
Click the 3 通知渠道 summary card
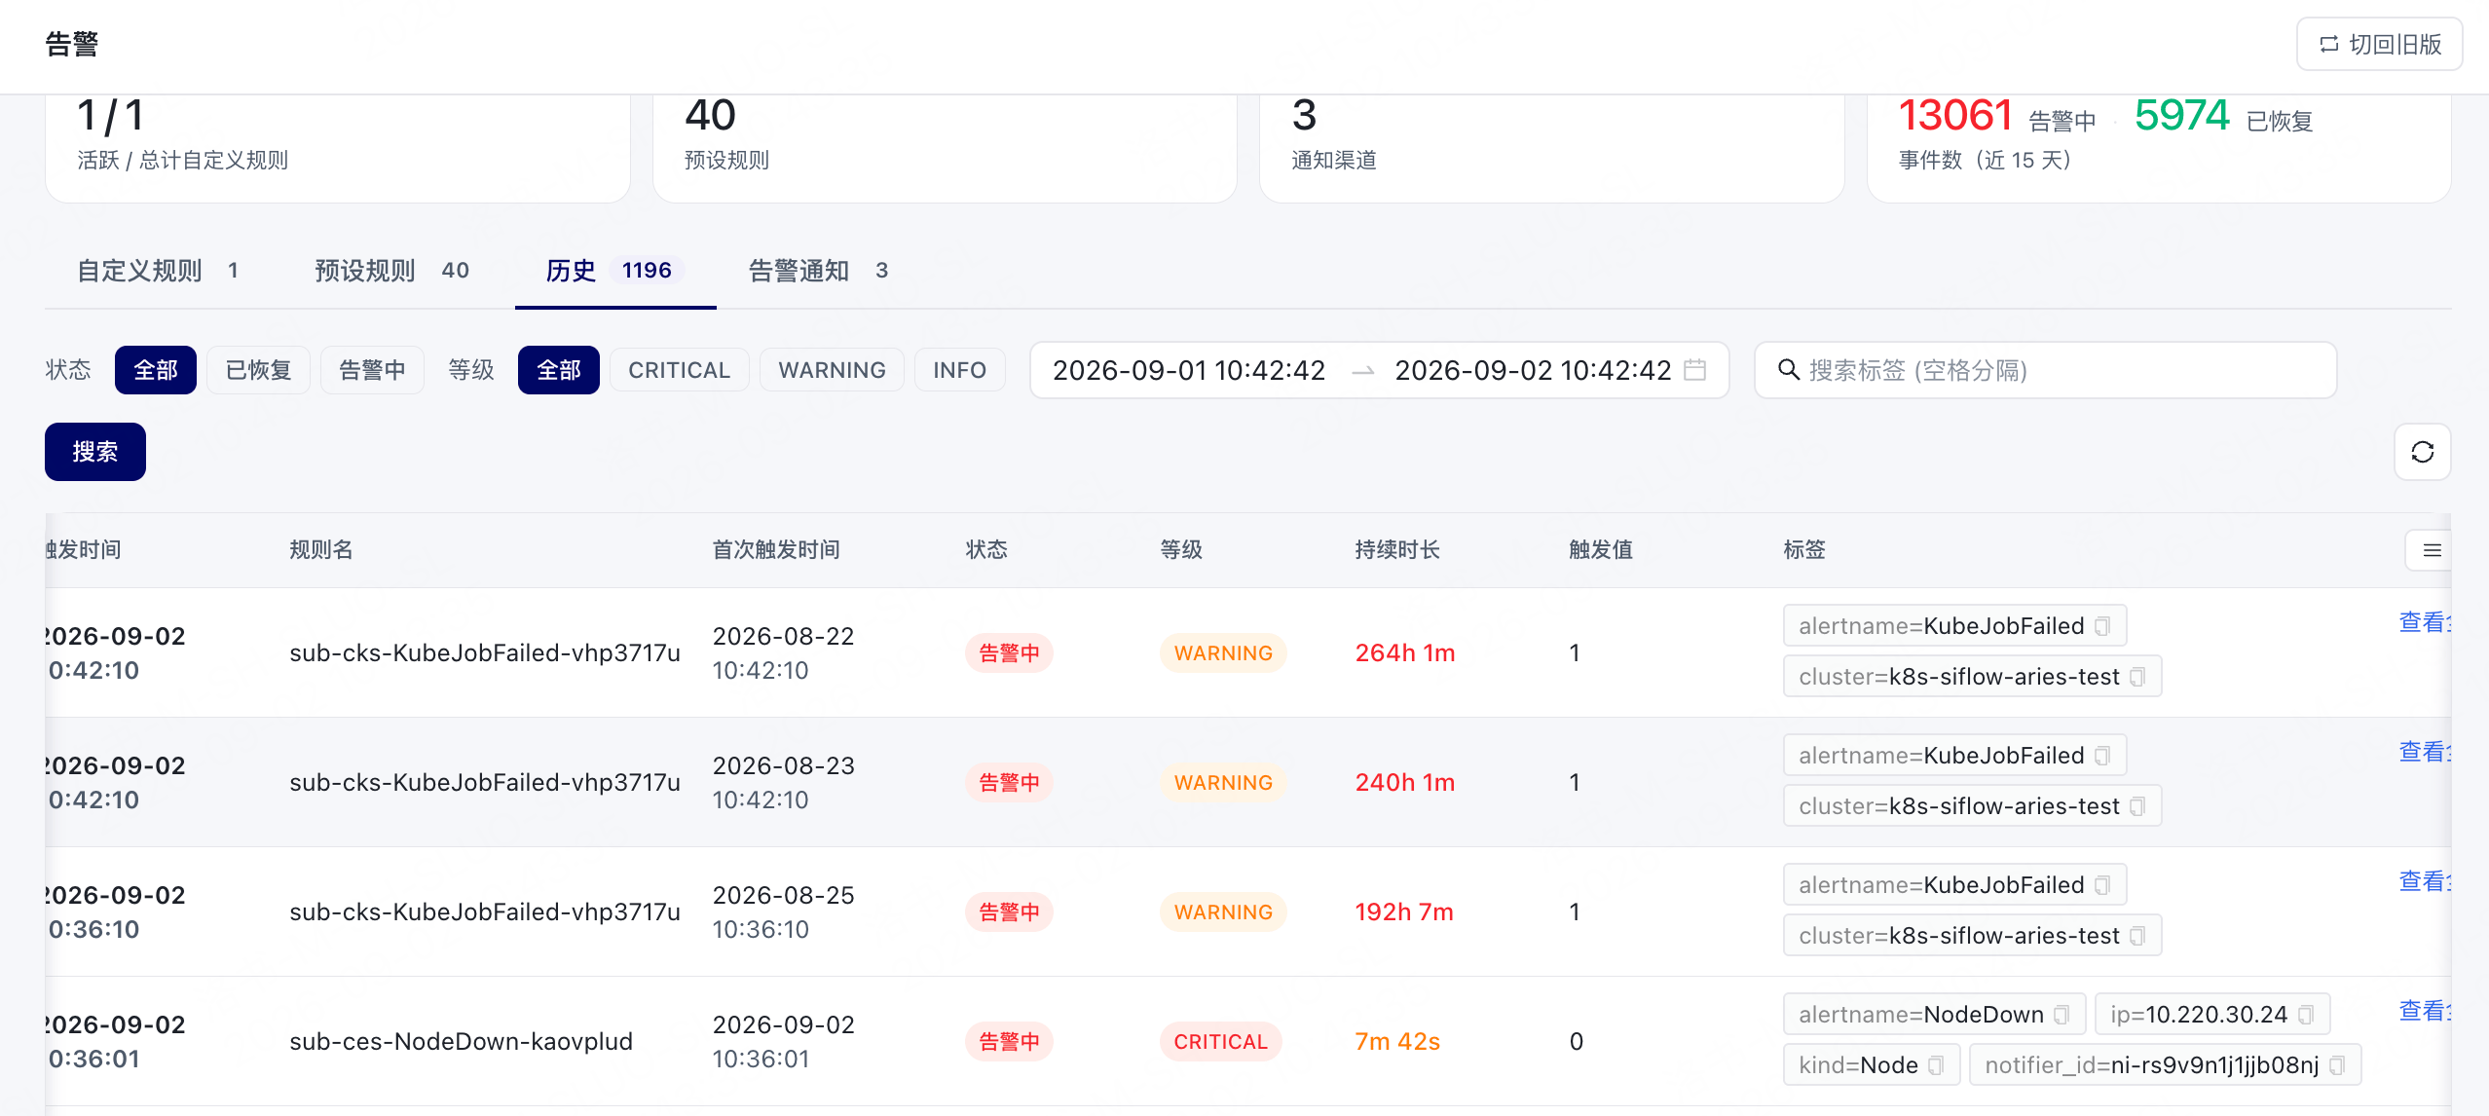1552,148
